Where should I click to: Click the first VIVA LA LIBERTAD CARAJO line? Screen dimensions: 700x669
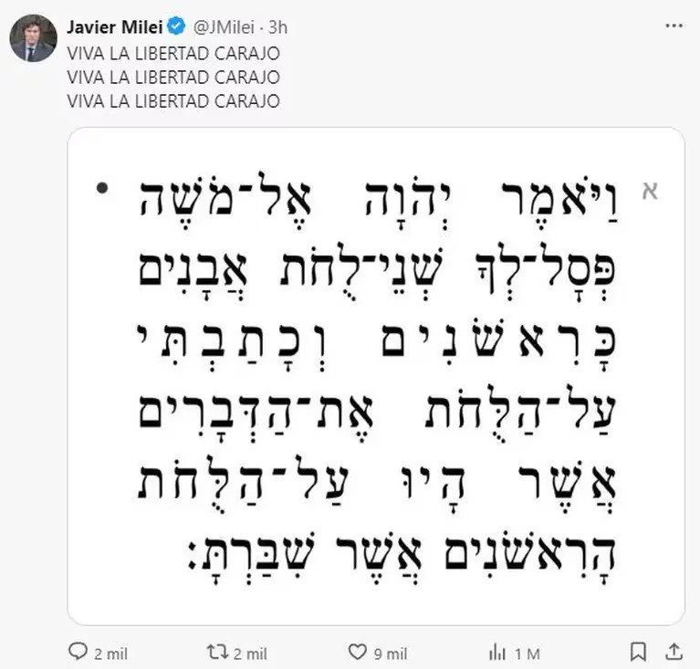point(173,53)
